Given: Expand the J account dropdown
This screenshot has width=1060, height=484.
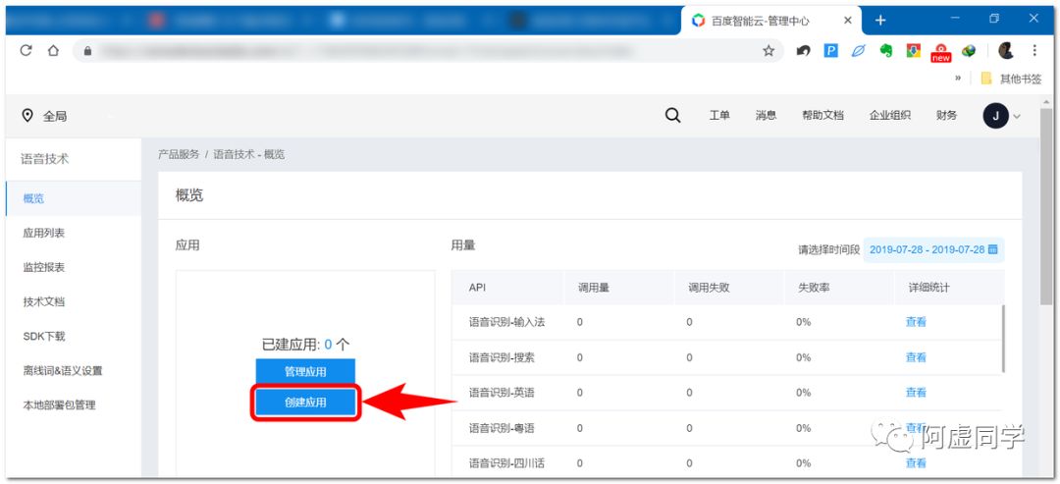Looking at the screenshot, I should (x=1016, y=116).
